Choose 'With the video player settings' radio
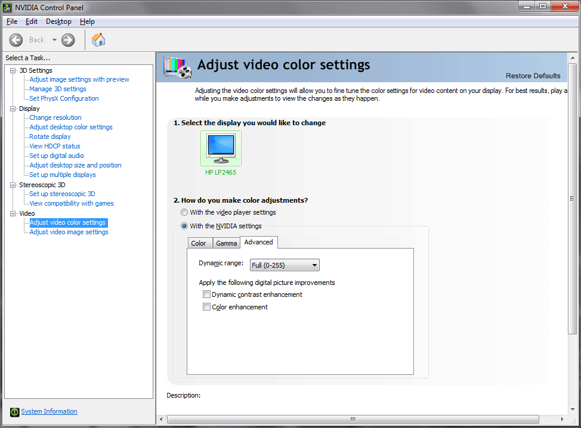The height and width of the screenshot is (428, 581). pos(184,212)
